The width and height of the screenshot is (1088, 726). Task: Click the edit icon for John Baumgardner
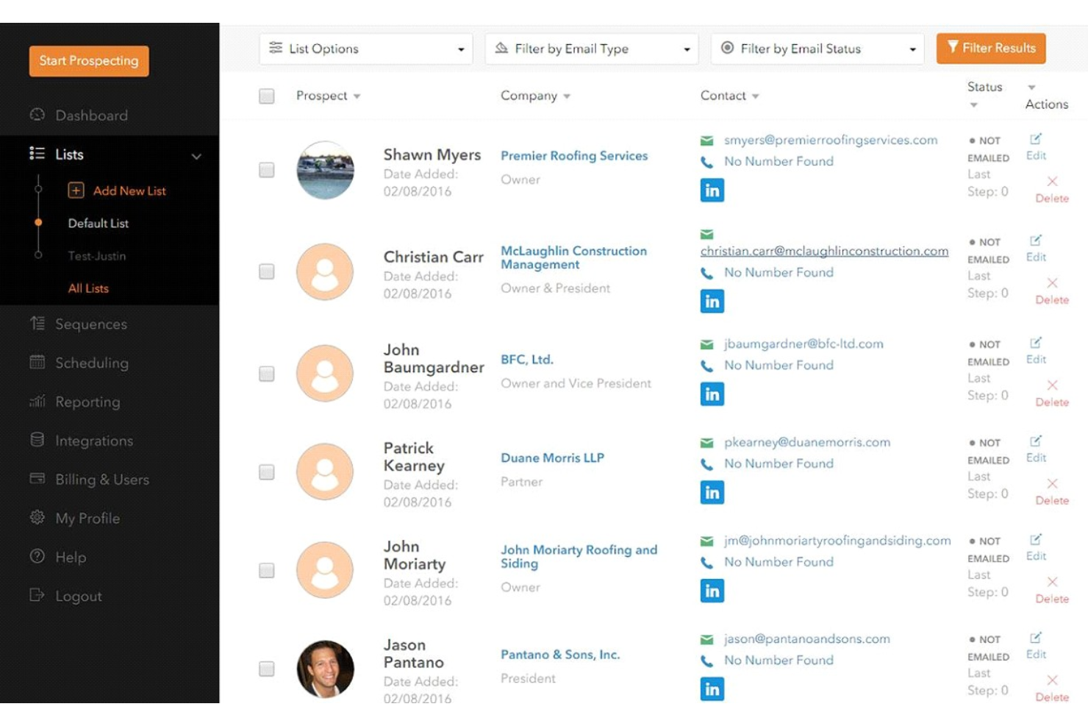[x=1035, y=343]
